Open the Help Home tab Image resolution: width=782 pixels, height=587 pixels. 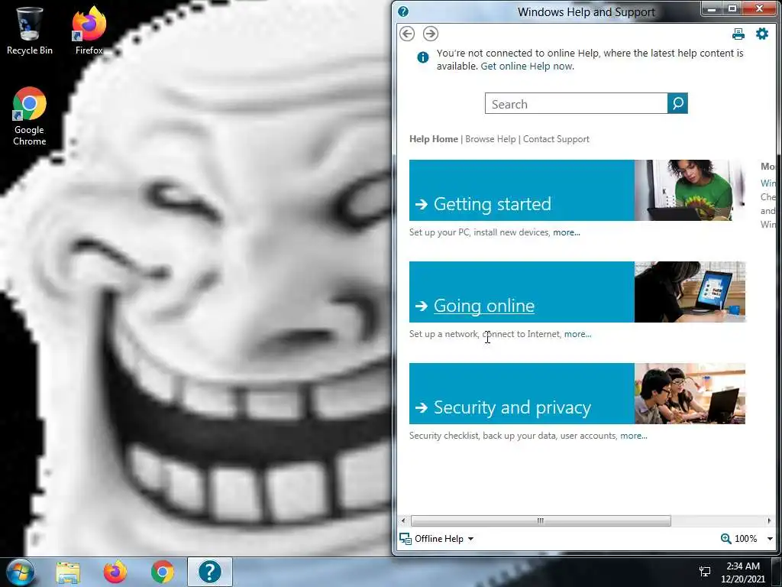(x=434, y=139)
